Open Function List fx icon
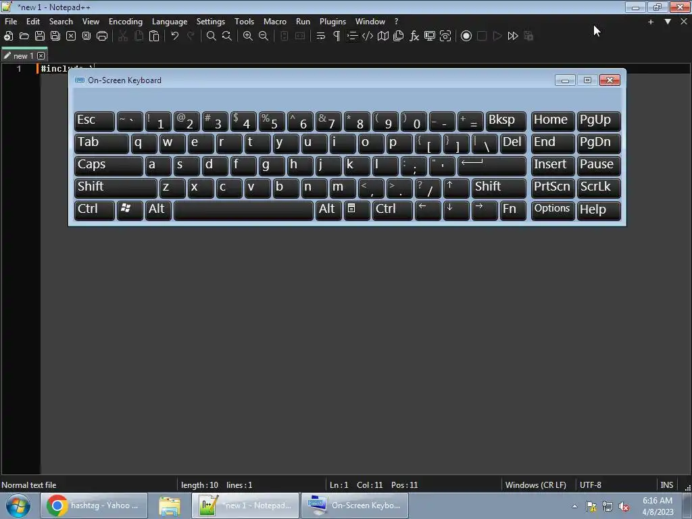Viewport: 692px width, 519px height. [x=414, y=36]
